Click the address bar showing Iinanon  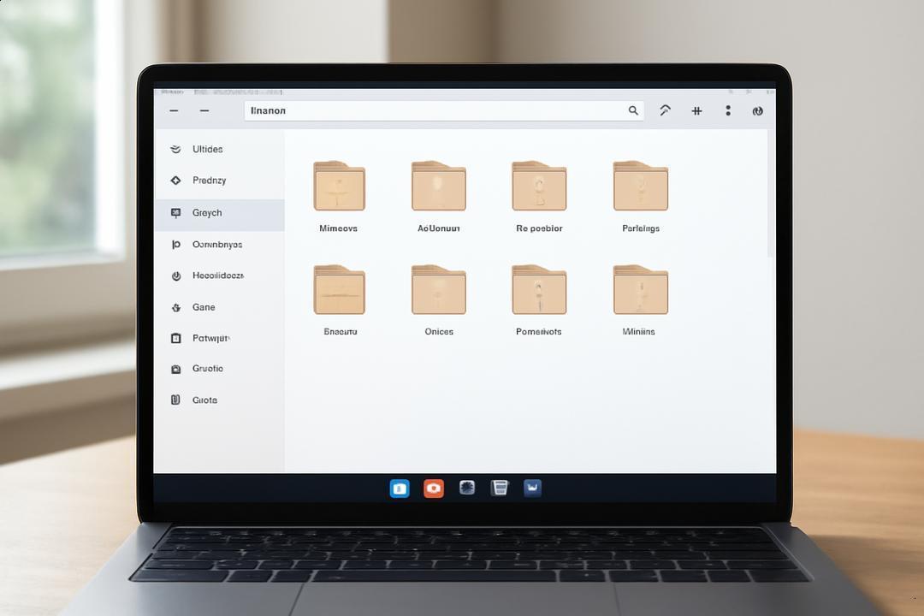click(444, 111)
